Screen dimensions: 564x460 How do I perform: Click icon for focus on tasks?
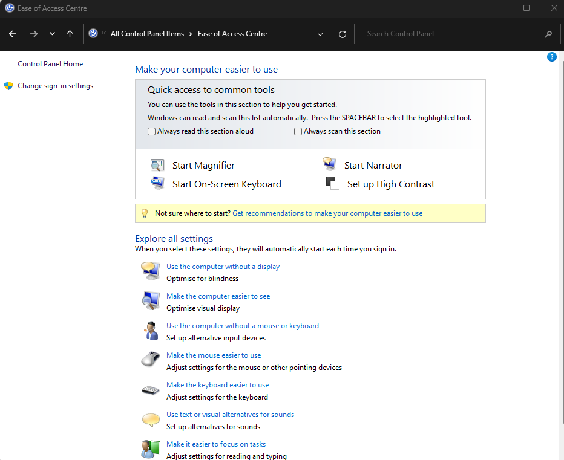(x=150, y=449)
